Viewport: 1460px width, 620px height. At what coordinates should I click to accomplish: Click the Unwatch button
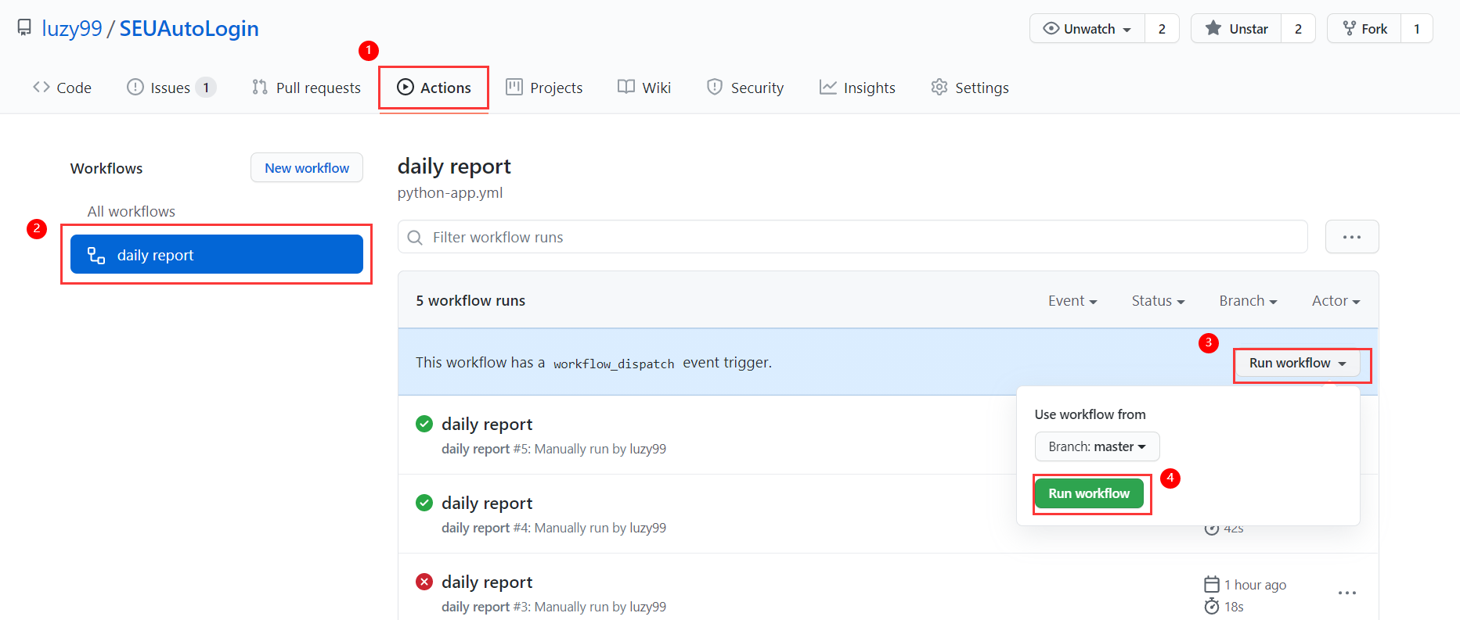tap(1087, 29)
